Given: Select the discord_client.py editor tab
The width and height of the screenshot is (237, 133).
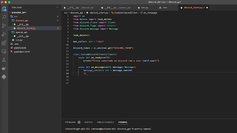Looking at the screenshot, I should coord(194,7).
